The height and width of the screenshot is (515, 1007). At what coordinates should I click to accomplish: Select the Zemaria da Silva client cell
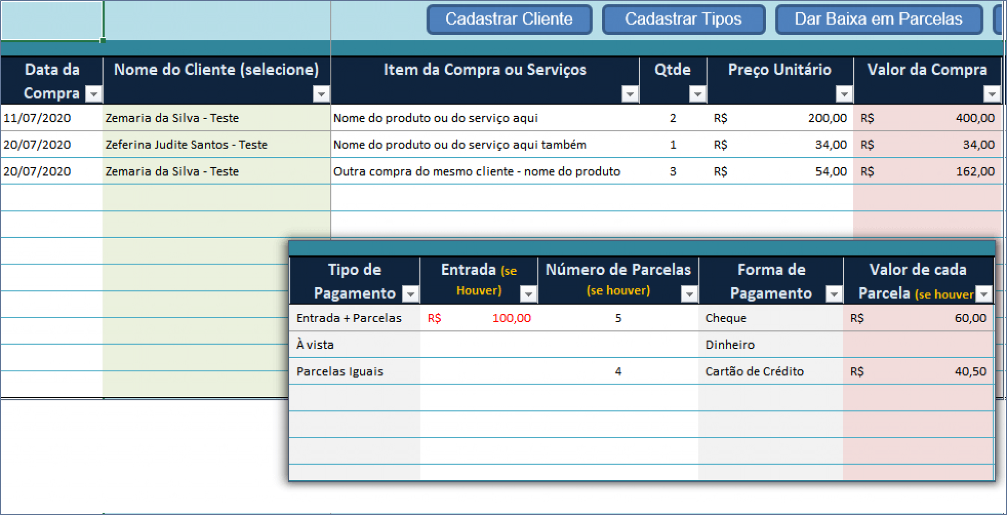(171, 118)
